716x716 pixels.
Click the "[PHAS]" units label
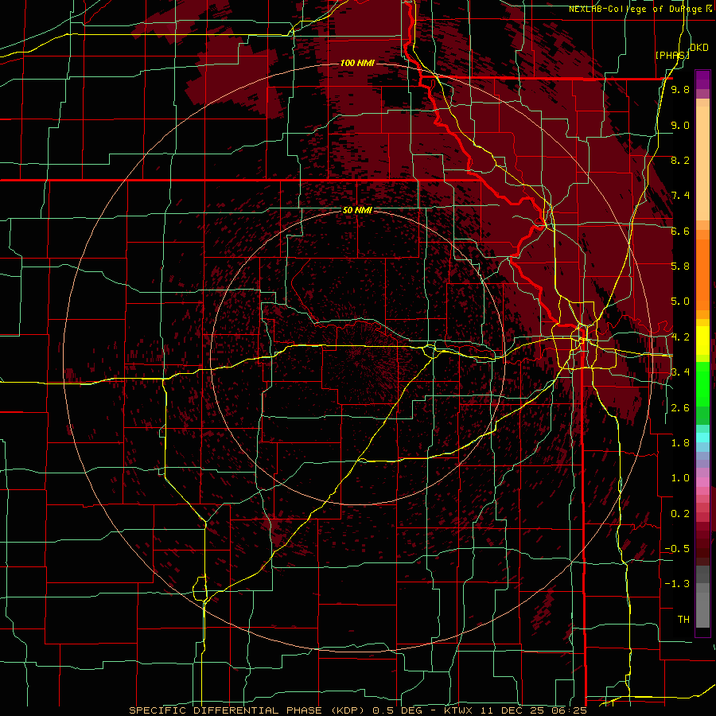pos(672,55)
